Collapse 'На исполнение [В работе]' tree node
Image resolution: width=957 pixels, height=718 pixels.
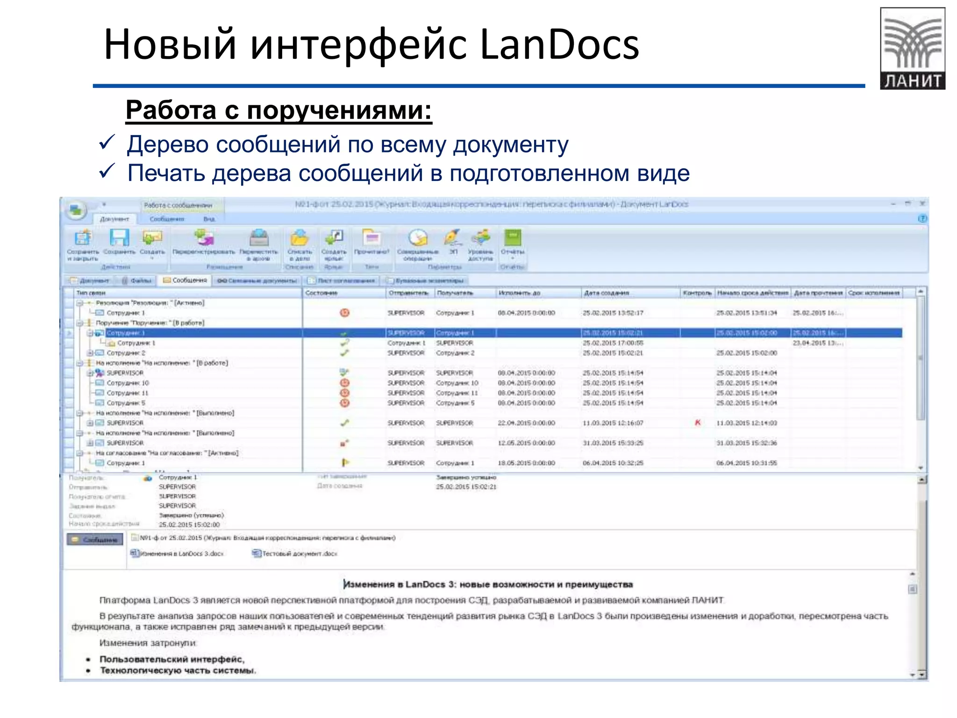(80, 363)
